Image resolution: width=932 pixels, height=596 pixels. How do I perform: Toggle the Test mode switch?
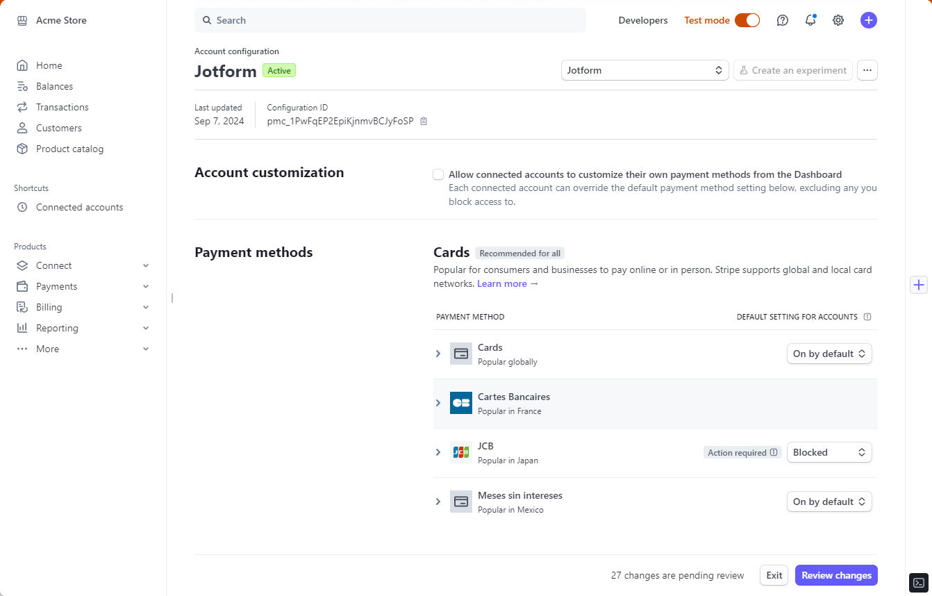tap(747, 20)
